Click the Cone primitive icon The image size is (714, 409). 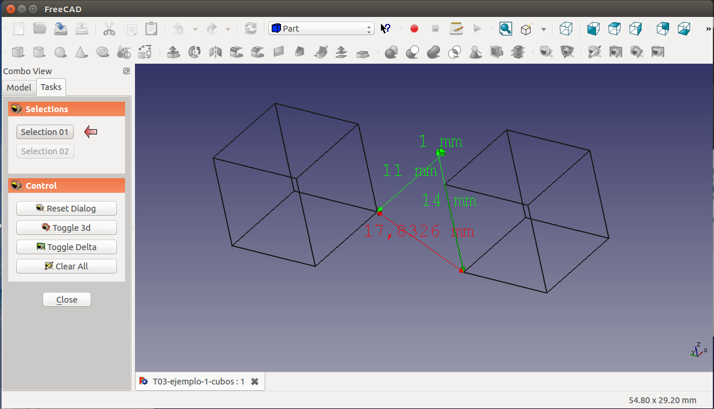pyautogui.click(x=81, y=53)
